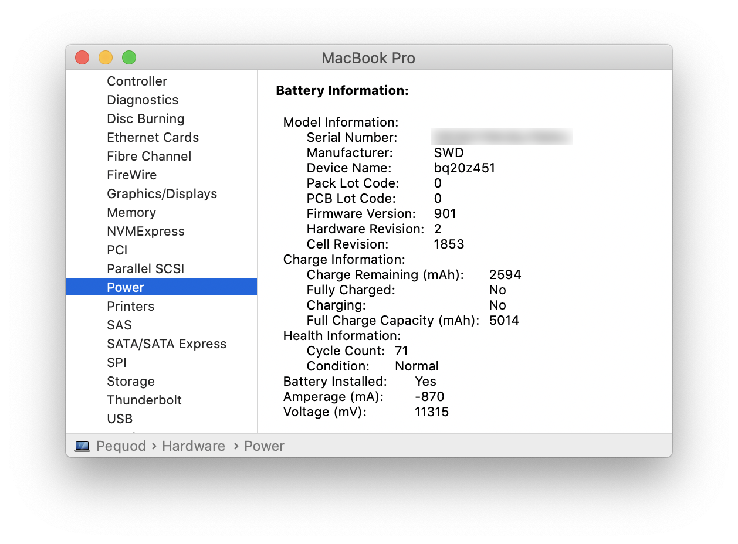Click the MacBook Pro window title
This screenshot has height=544, width=738.
pos(368,58)
